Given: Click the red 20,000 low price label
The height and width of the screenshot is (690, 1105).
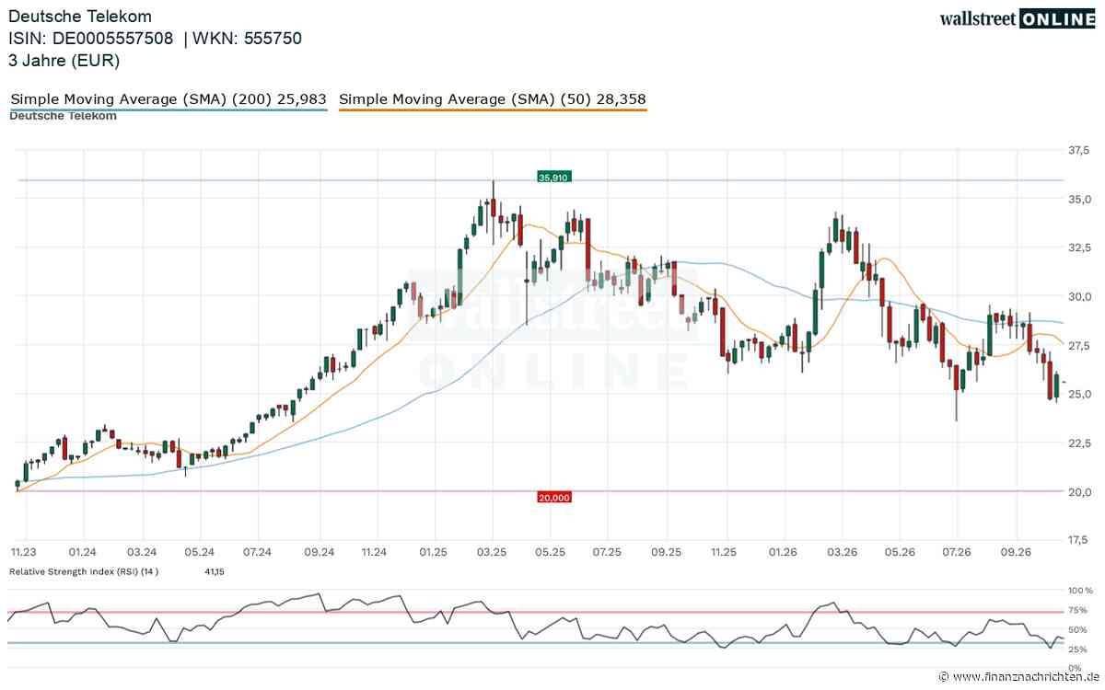Looking at the screenshot, I should [x=553, y=497].
